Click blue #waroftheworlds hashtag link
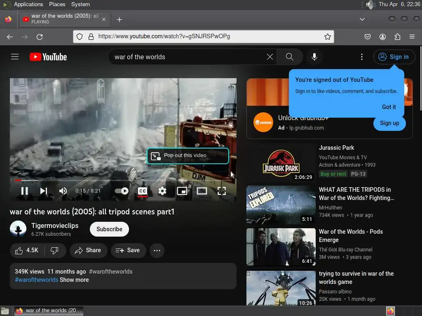 [x=37, y=280]
